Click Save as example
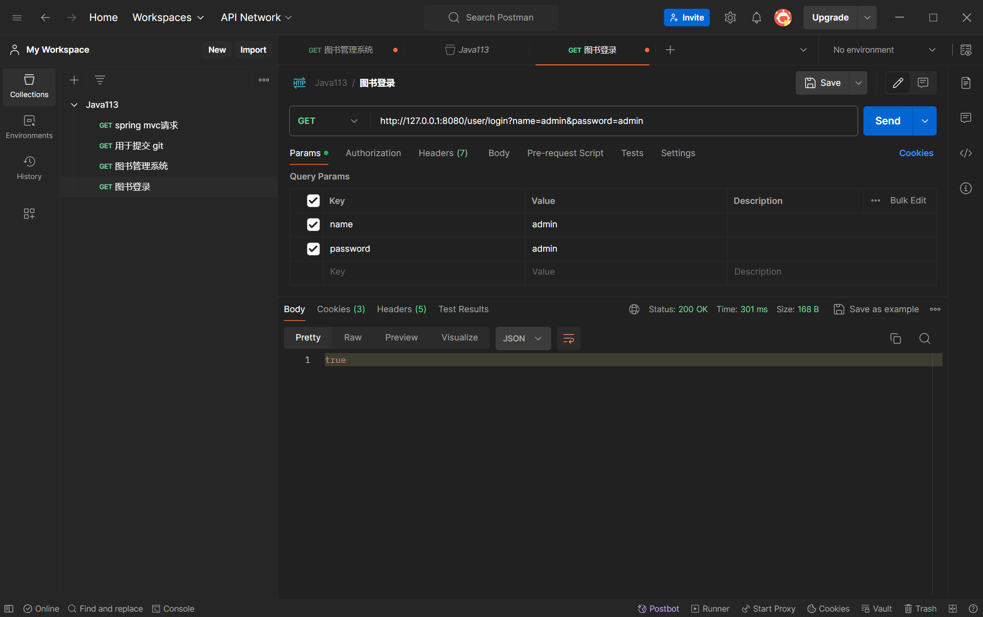Screen dimensions: 983x617 tap(876, 309)
